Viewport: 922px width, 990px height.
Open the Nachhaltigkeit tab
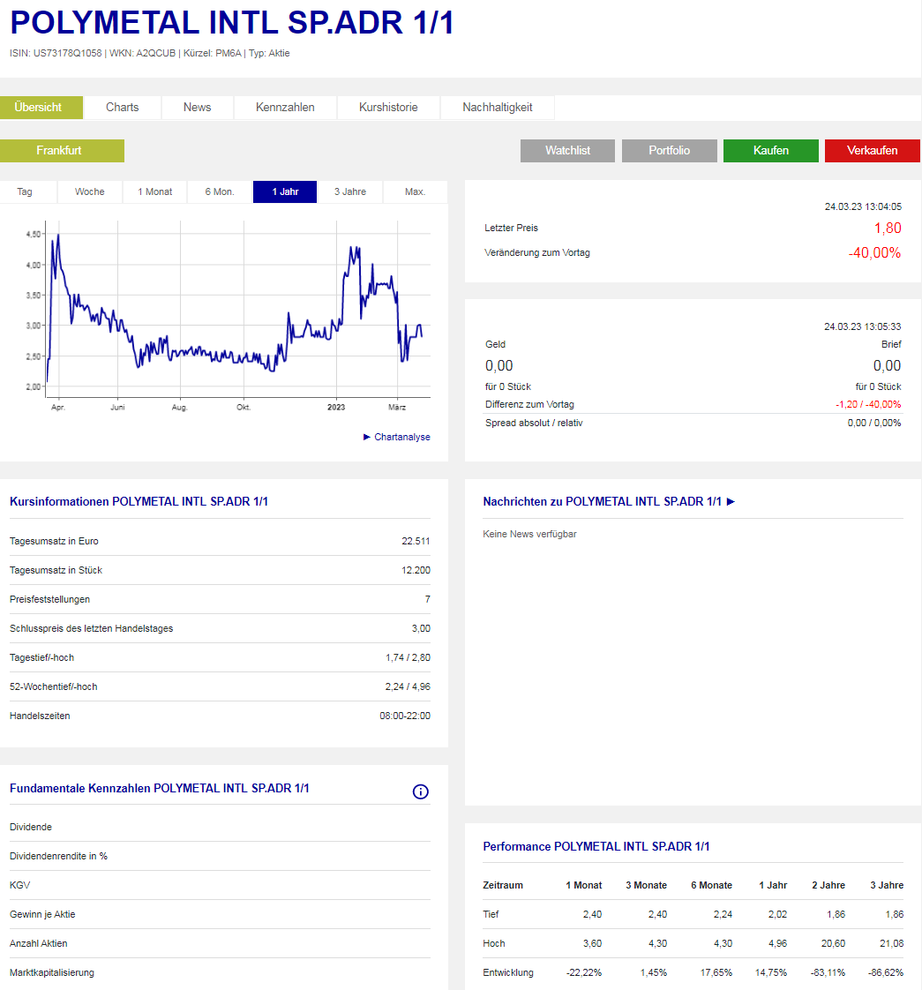coord(498,107)
